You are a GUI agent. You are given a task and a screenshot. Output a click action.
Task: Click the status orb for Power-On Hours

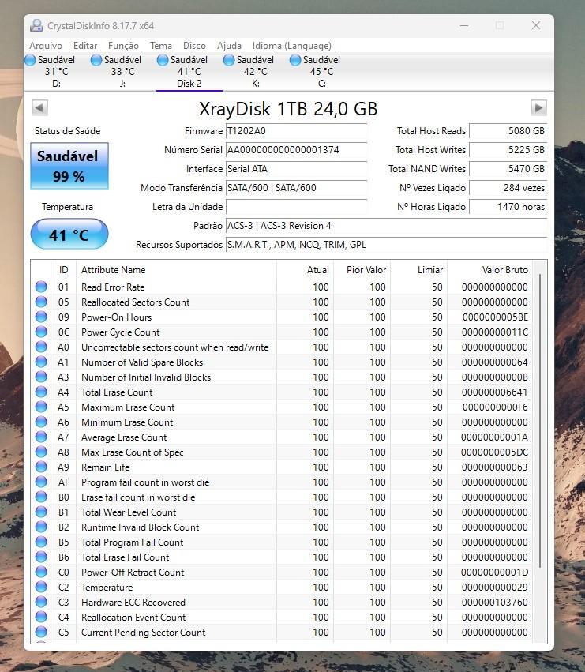point(41,317)
